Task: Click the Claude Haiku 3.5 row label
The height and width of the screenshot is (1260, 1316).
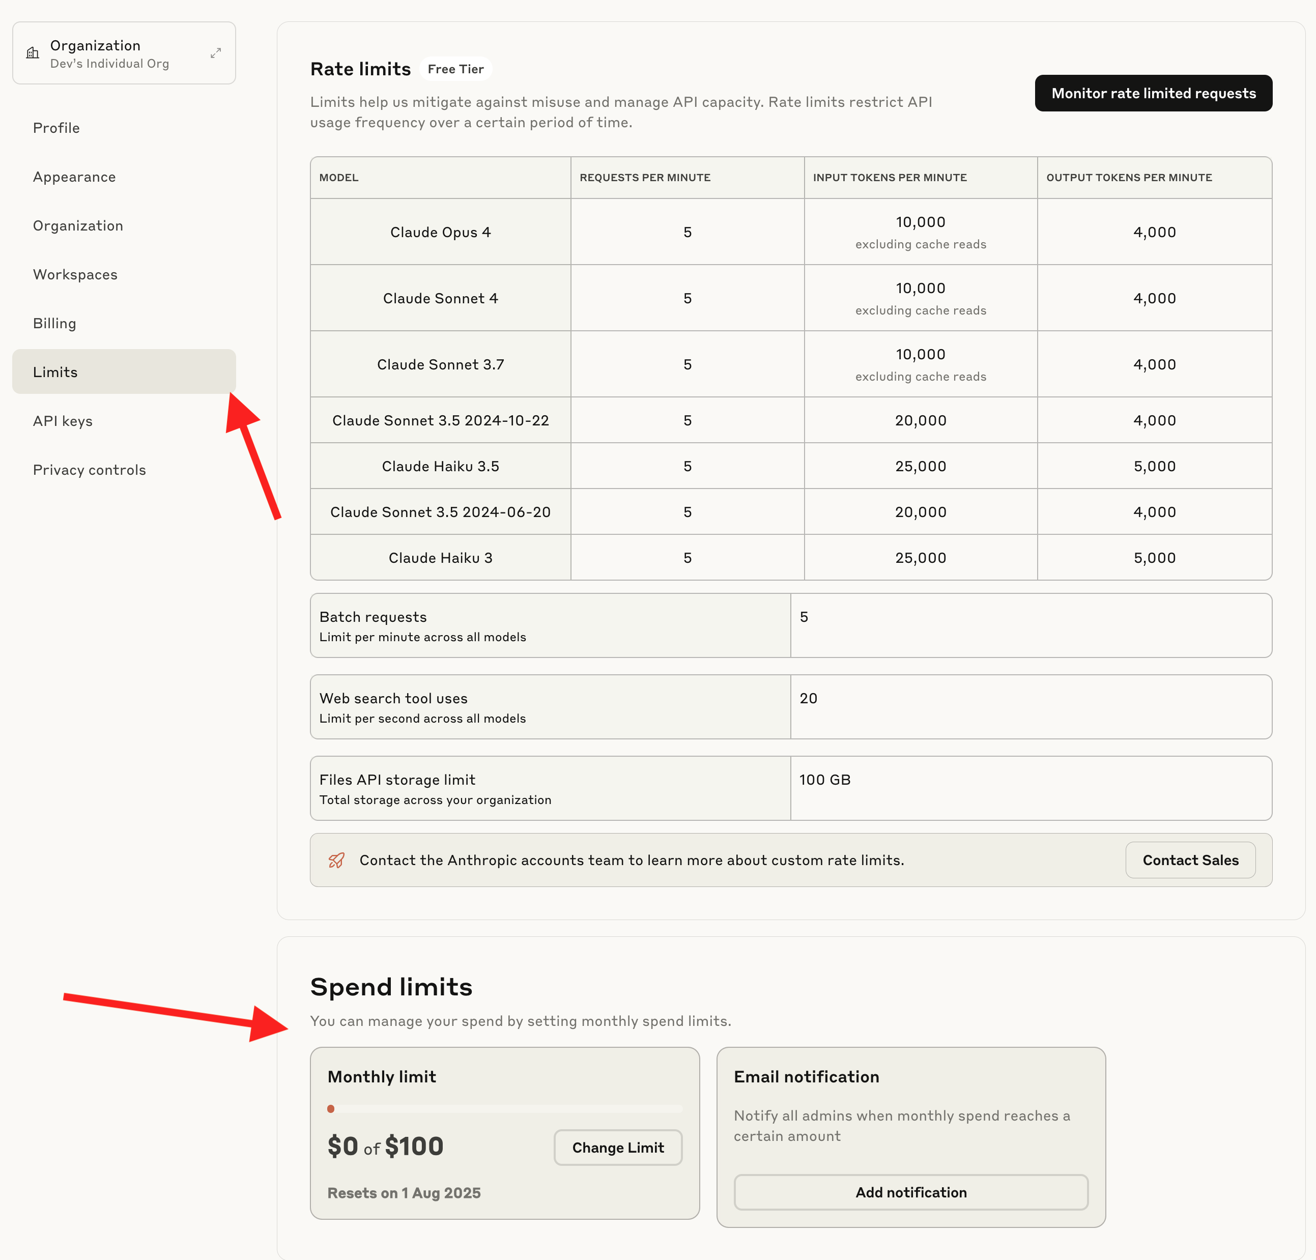Action: 441,466
